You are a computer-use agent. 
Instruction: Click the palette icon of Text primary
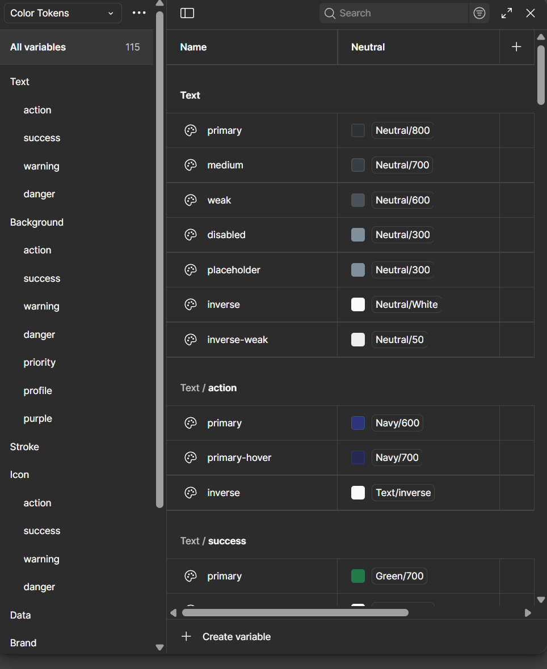(x=191, y=130)
